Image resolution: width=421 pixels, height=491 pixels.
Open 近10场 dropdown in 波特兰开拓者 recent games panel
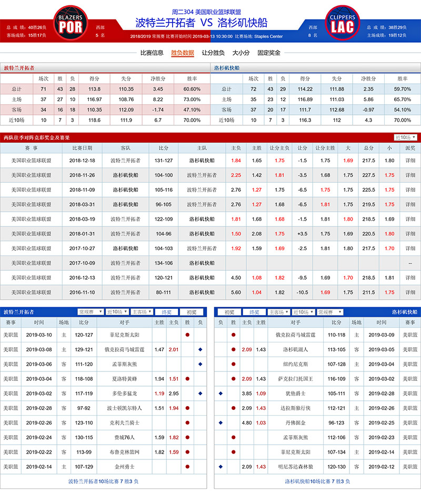coord(117,312)
